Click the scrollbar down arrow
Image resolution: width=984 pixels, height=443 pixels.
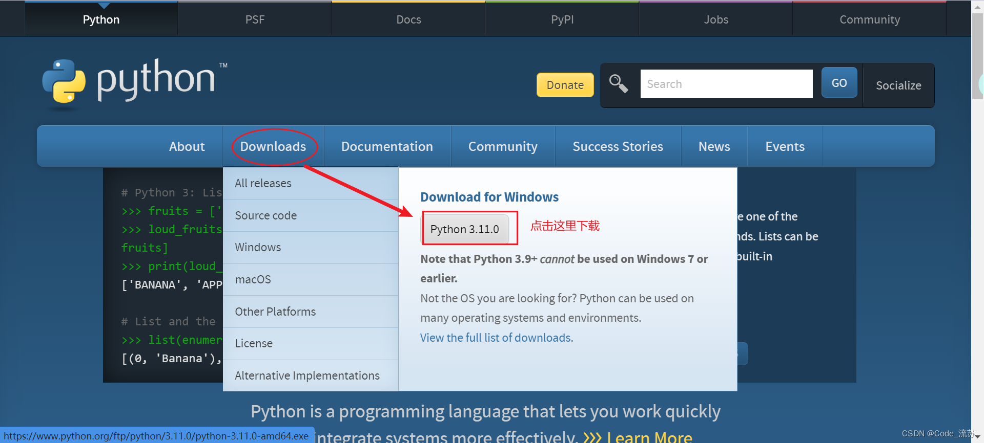(978, 437)
